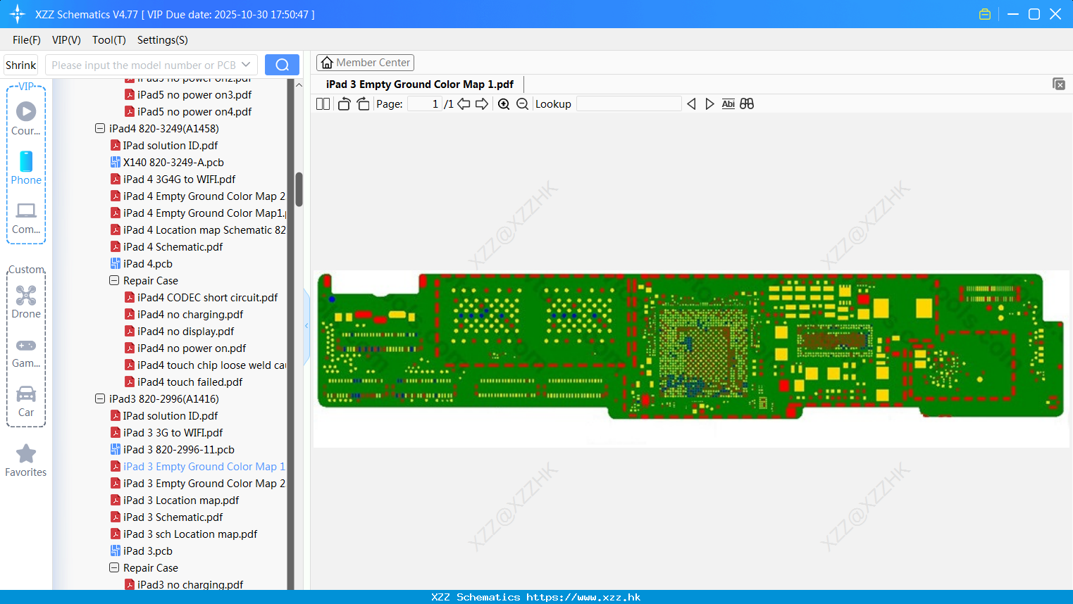Toggle the Abi whole-word match option

click(728, 104)
